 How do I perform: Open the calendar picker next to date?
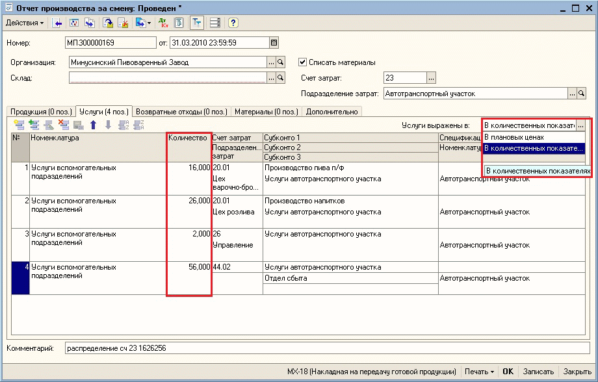[x=274, y=44]
